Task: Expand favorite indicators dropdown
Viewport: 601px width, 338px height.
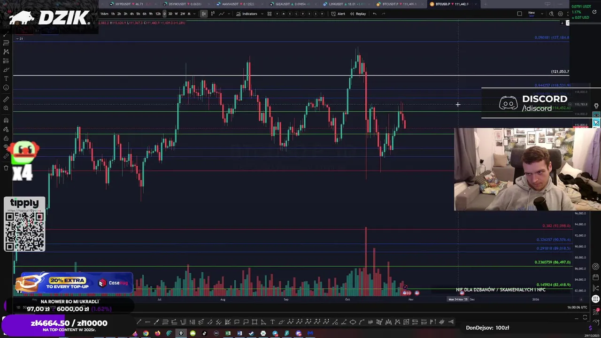Action: [x=262, y=14]
